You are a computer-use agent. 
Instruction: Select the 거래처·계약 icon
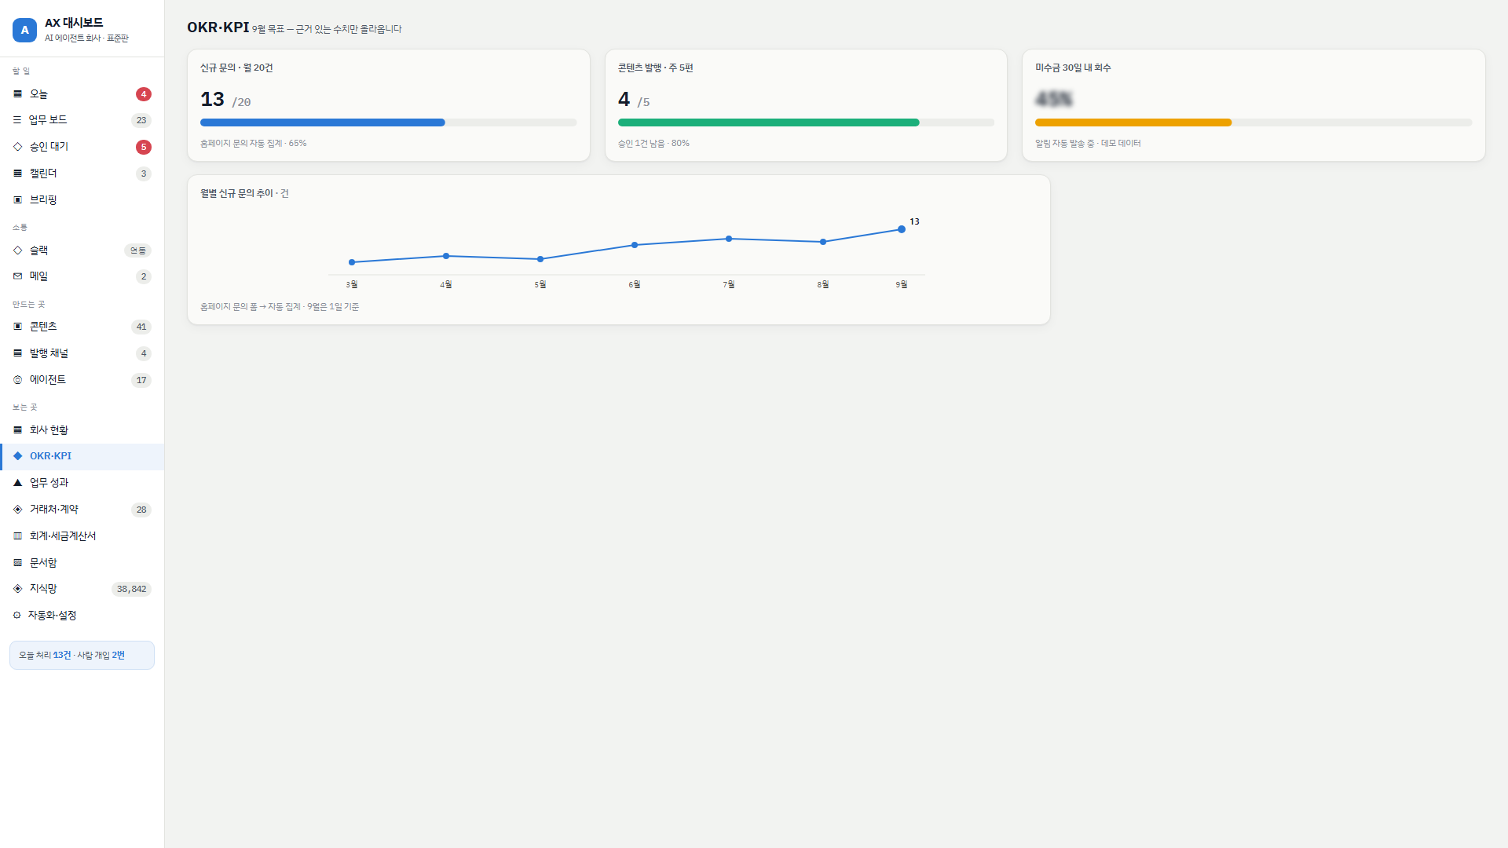pyautogui.click(x=17, y=510)
